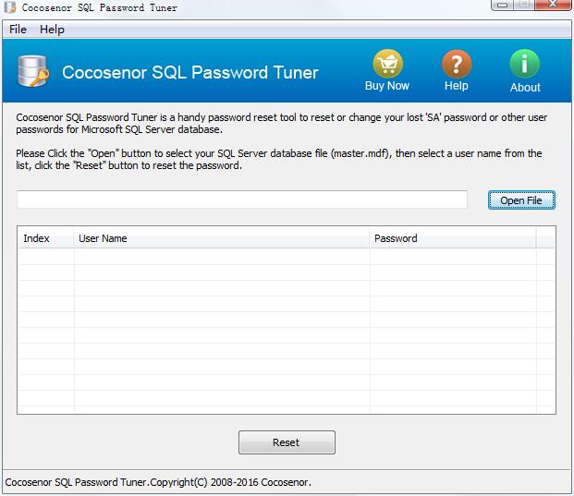574x496 pixels.
Task: Click the green About info icon
Action: tap(525, 64)
